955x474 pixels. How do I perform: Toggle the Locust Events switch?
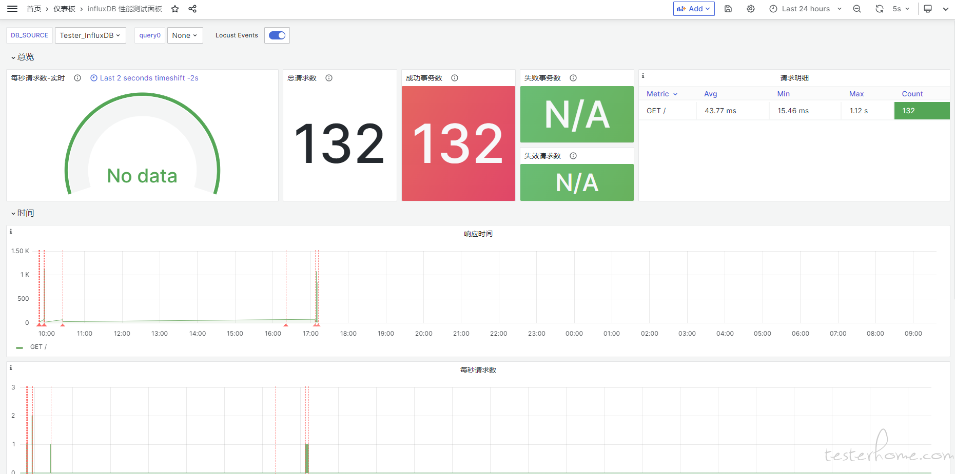tap(277, 35)
